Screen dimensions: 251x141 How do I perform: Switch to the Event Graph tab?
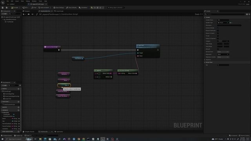tap(59, 11)
